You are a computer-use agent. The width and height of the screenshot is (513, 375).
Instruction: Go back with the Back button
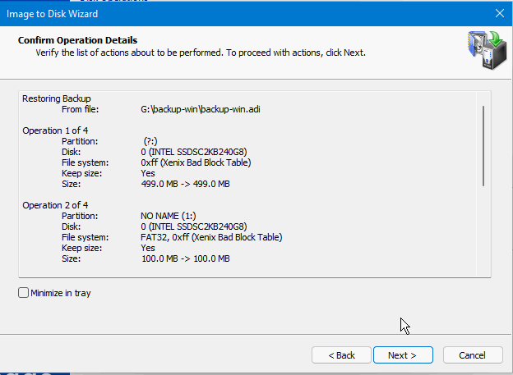click(341, 355)
